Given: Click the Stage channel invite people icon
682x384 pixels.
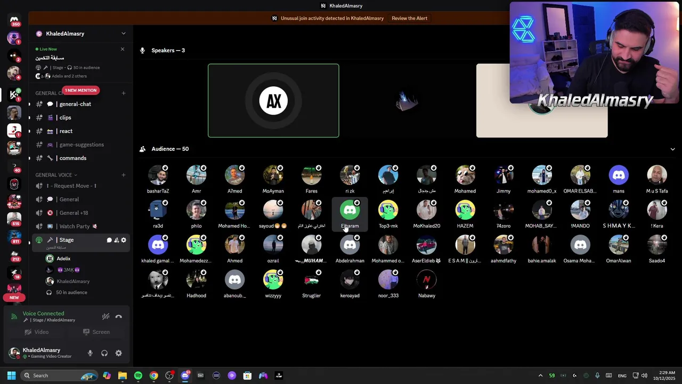Looking at the screenshot, I should click(116, 240).
